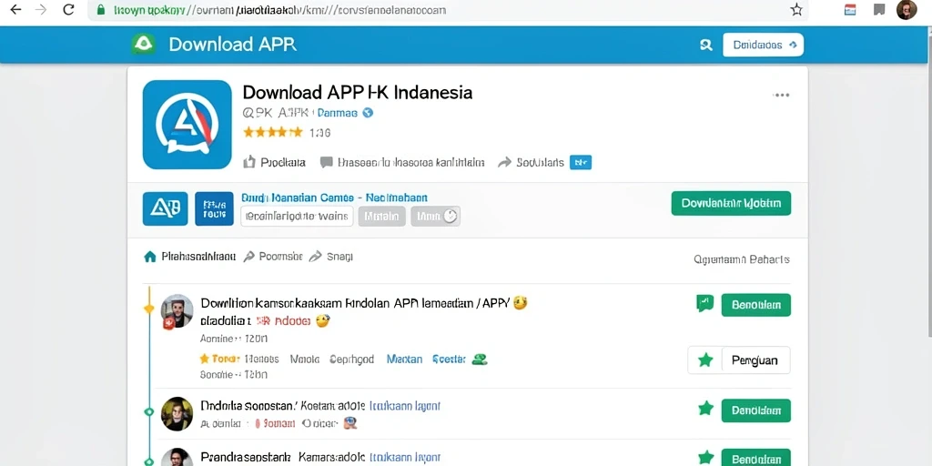Bookmark this page with the star icon
The width and height of the screenshot is (932, 466).
796,9
